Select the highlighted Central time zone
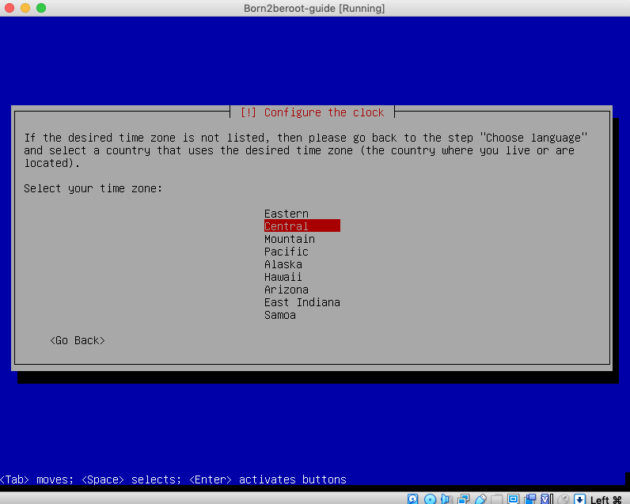630x504 pixels. point(302,225)
